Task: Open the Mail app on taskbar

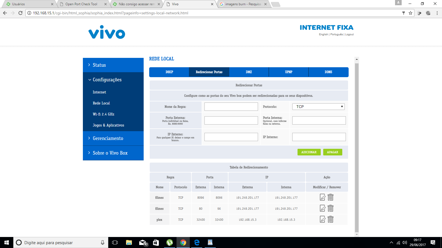Action: tap(143, 242)
